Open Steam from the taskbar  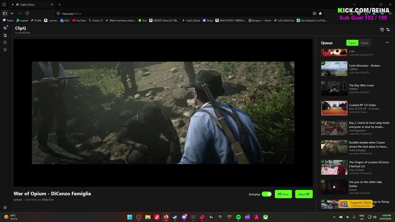coord(175,217)
